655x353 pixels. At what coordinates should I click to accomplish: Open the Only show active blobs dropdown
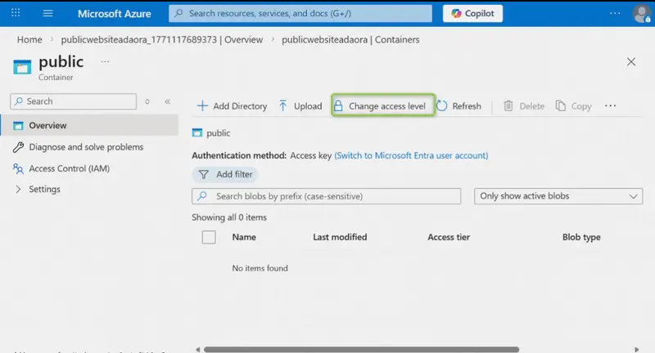558,196
